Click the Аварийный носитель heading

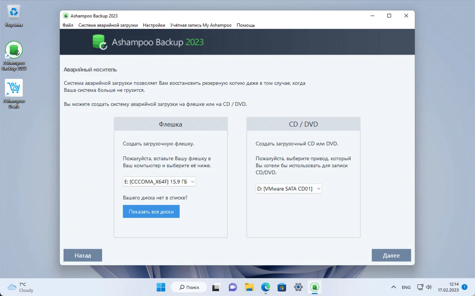[90, 69]
